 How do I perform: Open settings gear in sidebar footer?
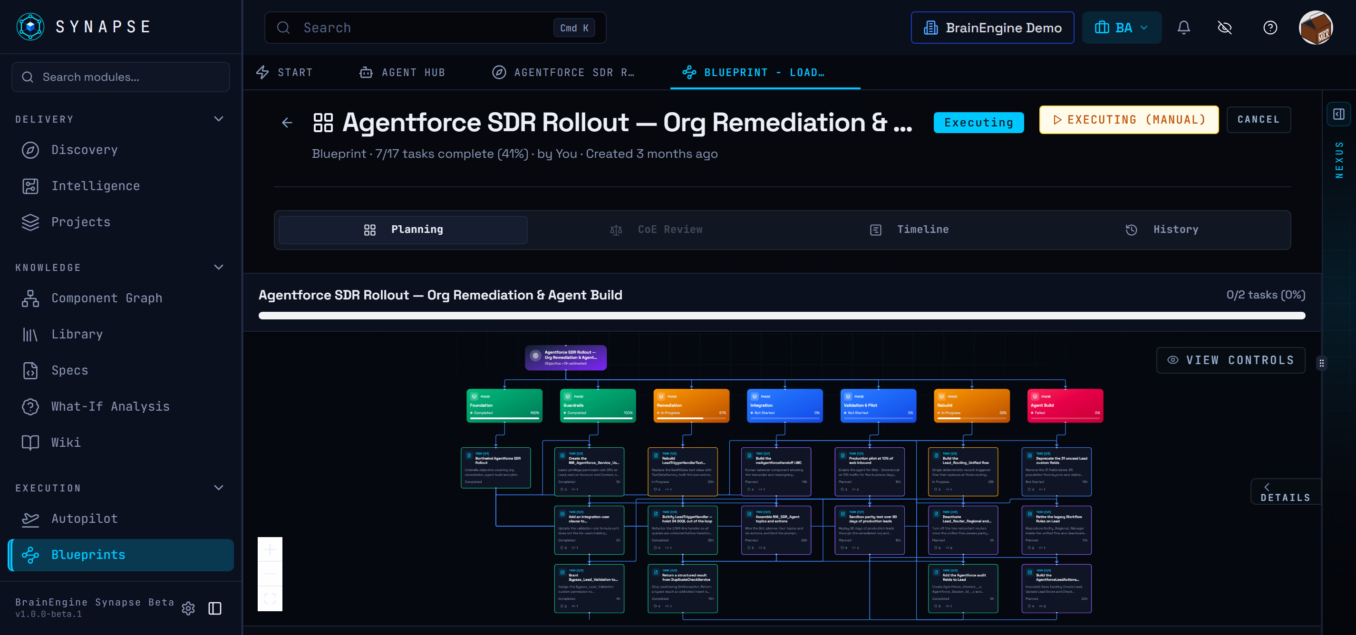(x=188, y=608)
